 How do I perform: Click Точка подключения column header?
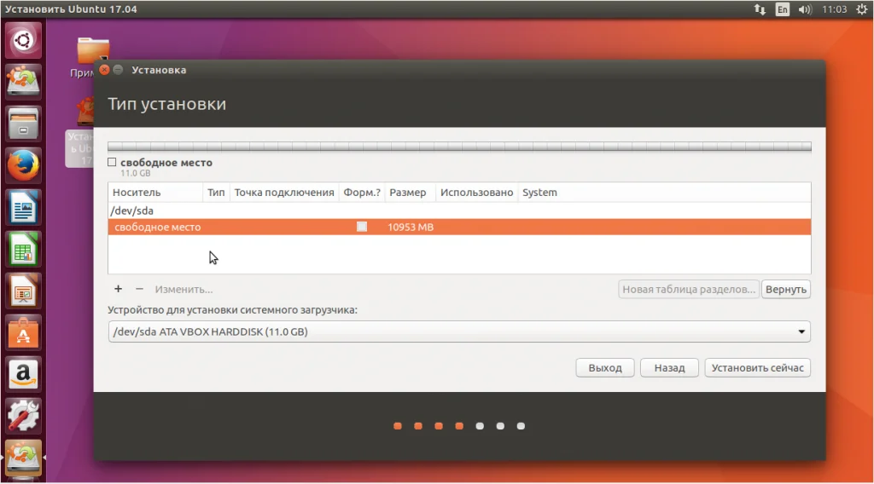(284, 193)
